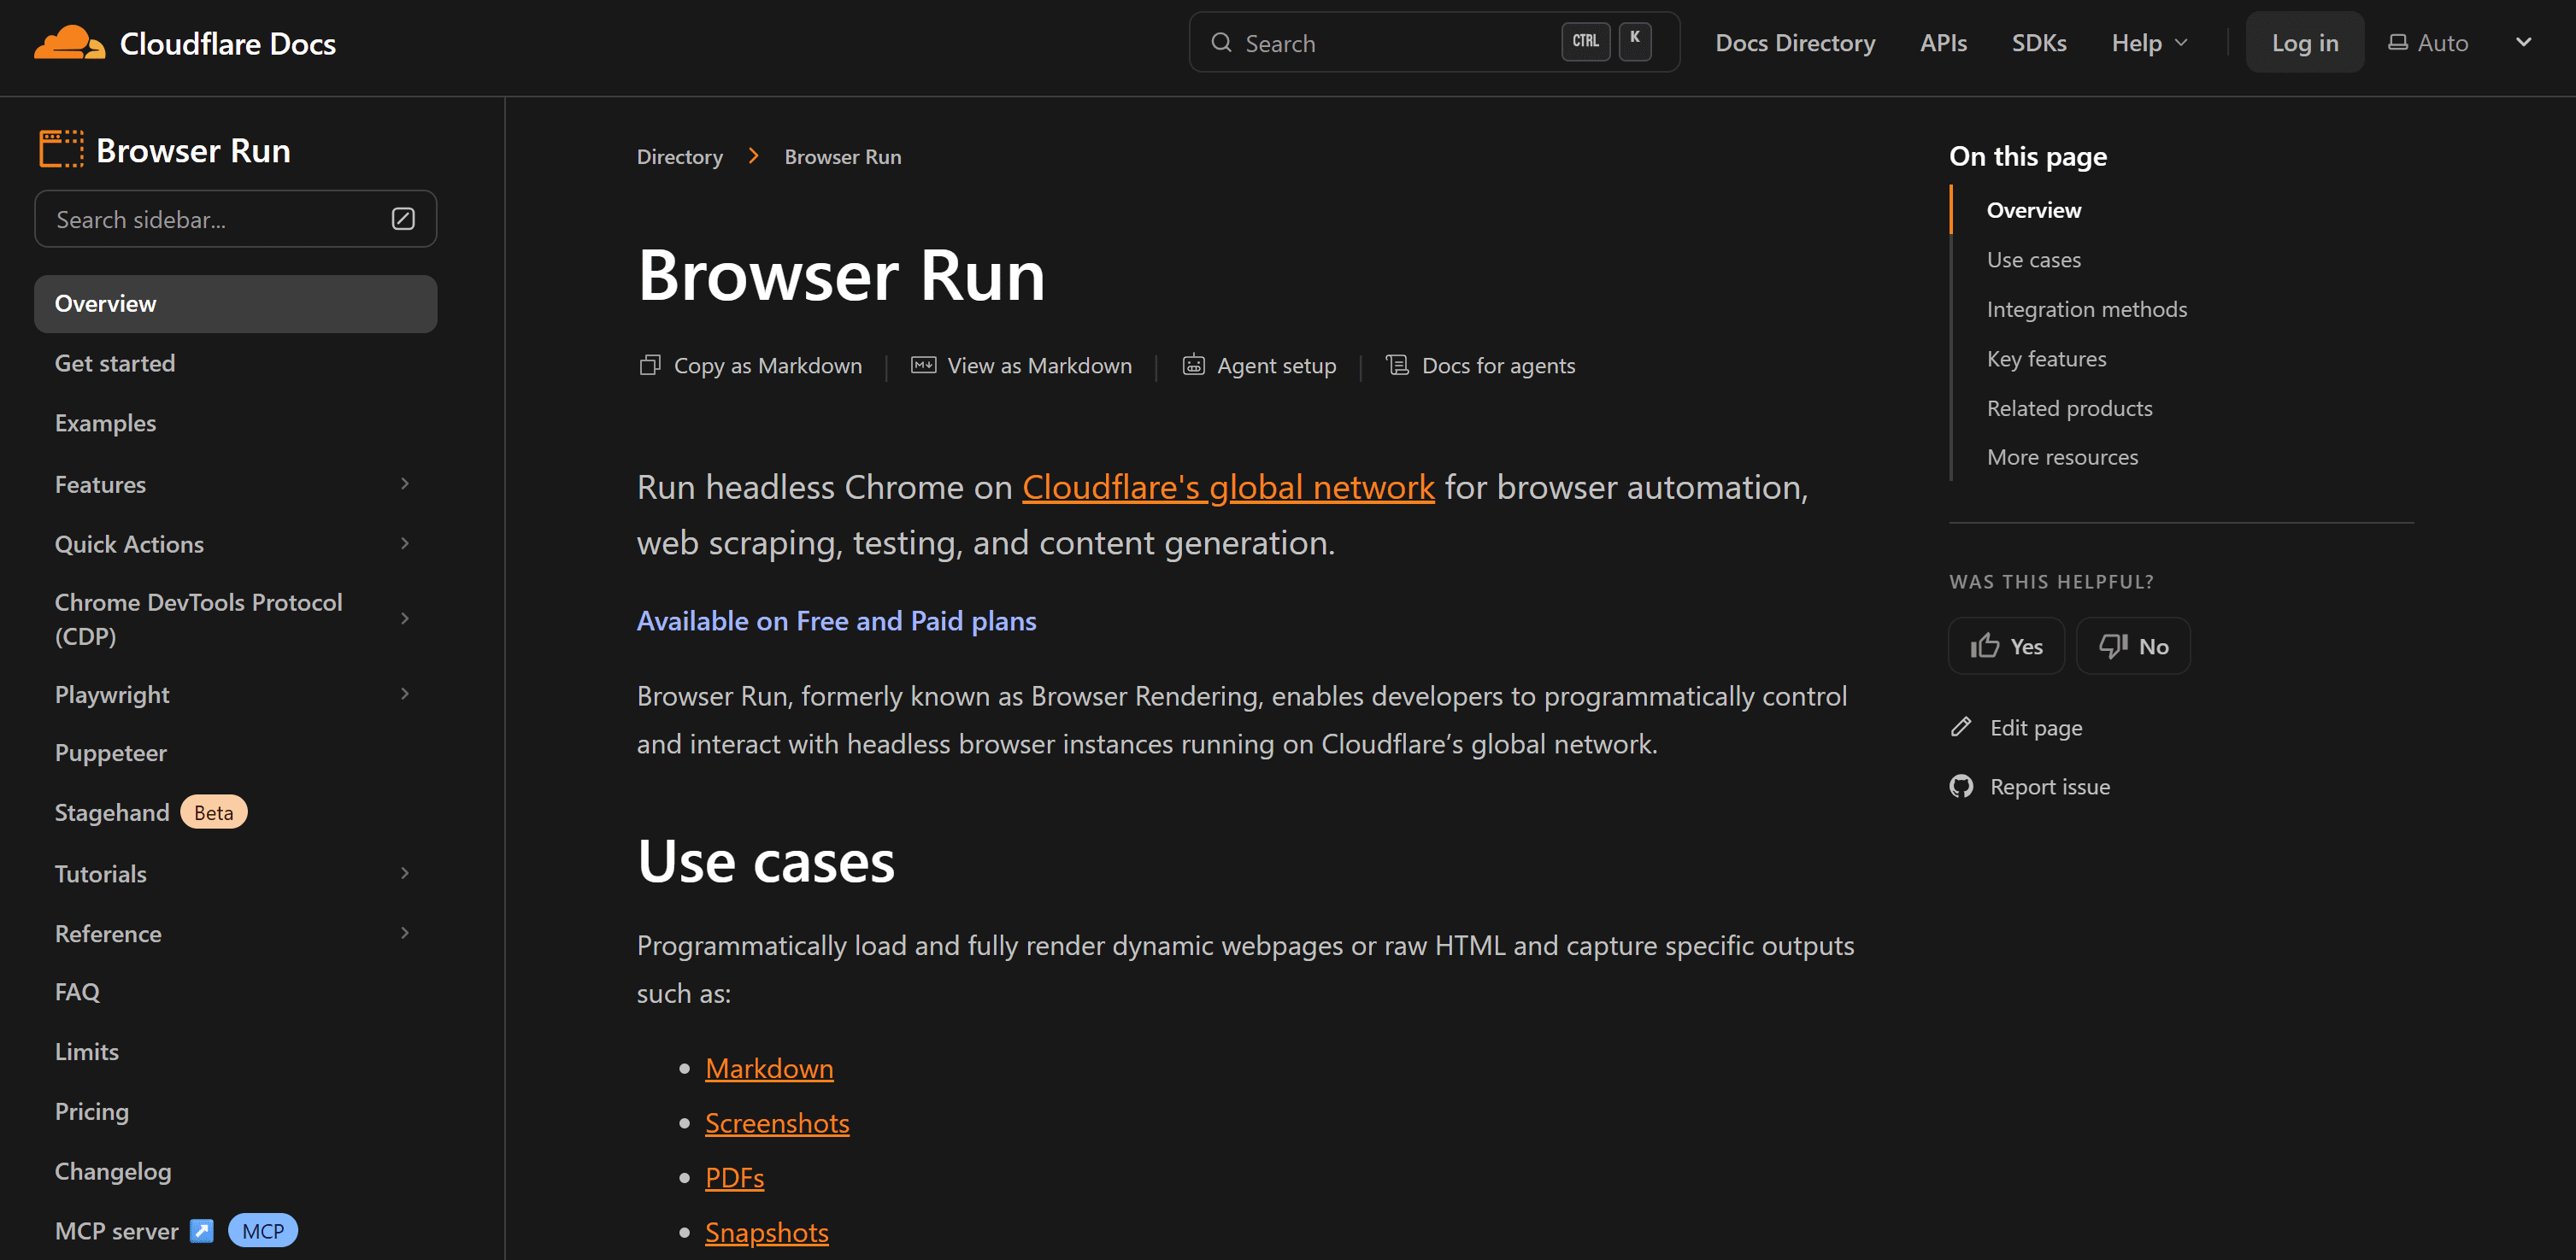Click Browser Run in the breadcrumb

(x=843, y=157)
